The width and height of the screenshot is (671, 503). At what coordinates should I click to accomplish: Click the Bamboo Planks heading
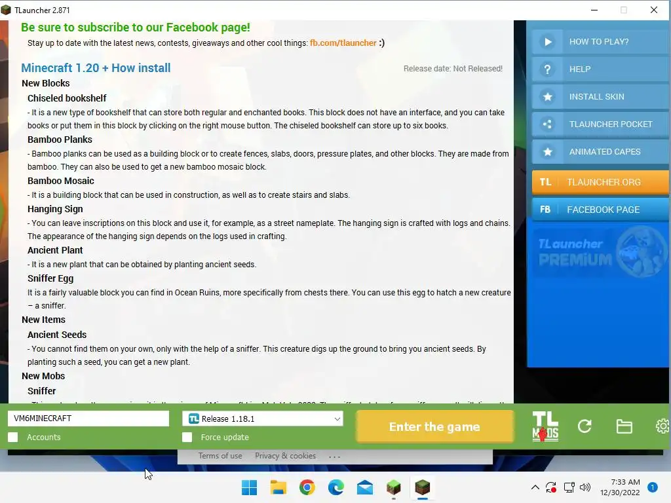pyautogui.click(x=60, y=140)
